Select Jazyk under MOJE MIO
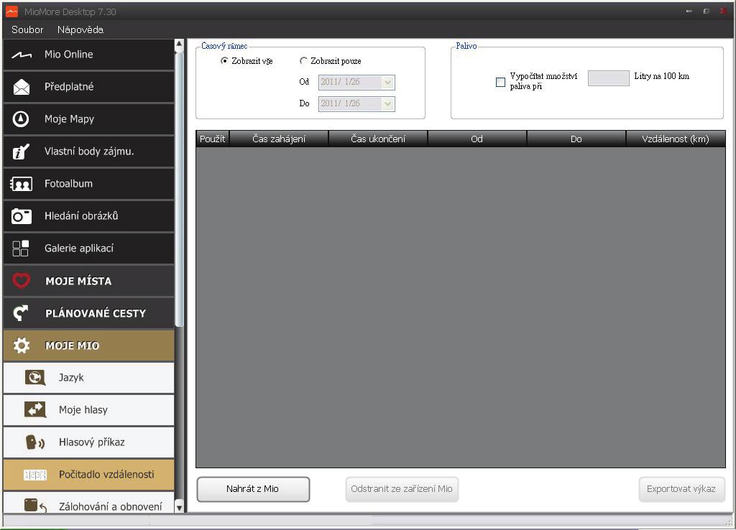The image size is (736, 530). pos(88,378)
